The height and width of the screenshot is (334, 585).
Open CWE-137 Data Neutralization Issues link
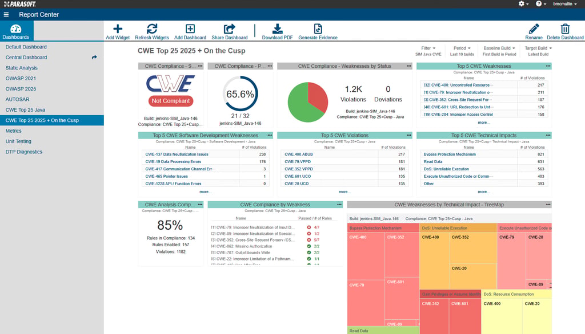[177, 154]
